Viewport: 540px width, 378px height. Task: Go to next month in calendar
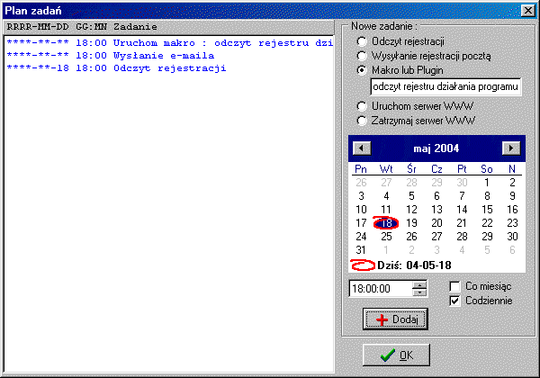[x=510, y=148]
